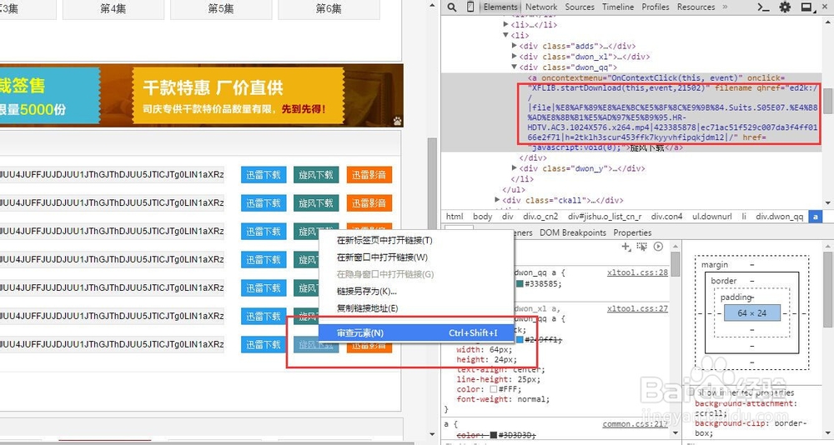Open the xltool.css:28 source link
The image size is (834, 445).
[637, 272]
